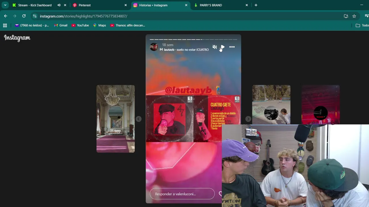The width and height of the screenshot is (369, 207).
Task: Open the Maps bookmark
Action: pyautogui.click(x=99, y=25)
